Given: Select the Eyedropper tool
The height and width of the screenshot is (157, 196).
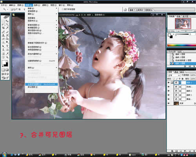Looking at the screenshot, I should click(x=7, y=54).
